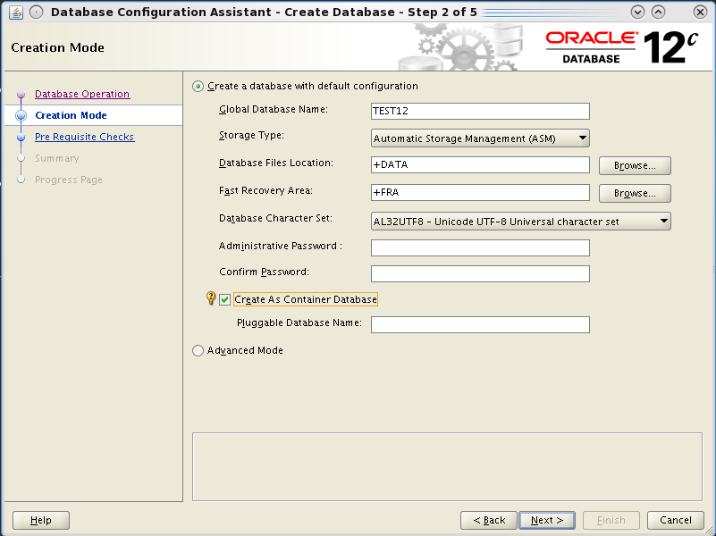The width and height of the screenshot is (716, 536).
Task: Click the Database Character Set label
Action: pyautogui.click(x=276, y=219)
